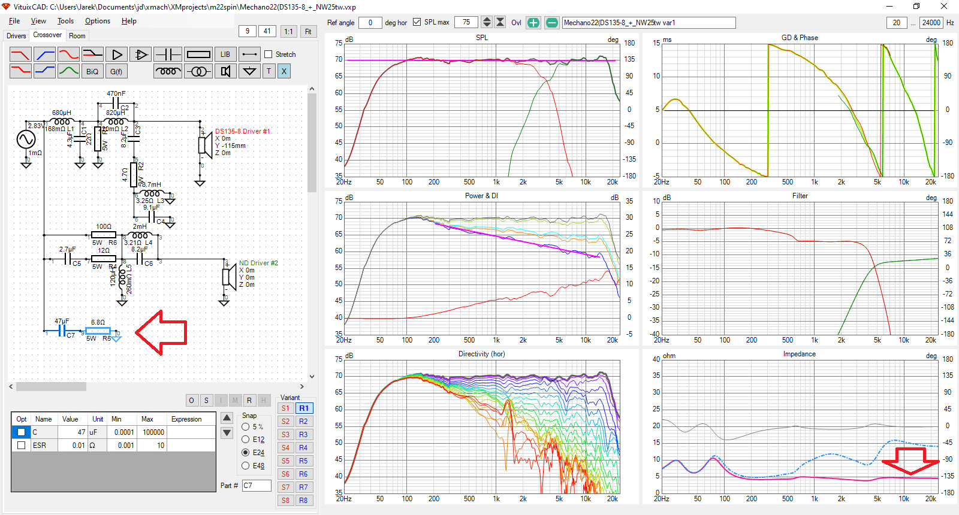Click the schematic horizontal scrollbar thumb
This screenshot has width=959, height=515.
[x=51, y=386]
